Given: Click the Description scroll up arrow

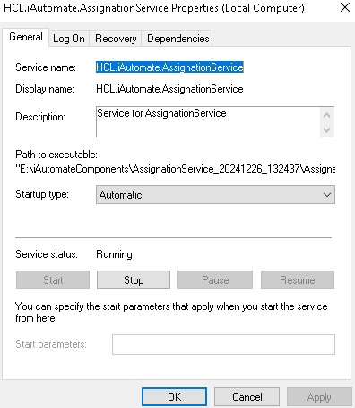Looking at the screenshot, I should 327,115.
